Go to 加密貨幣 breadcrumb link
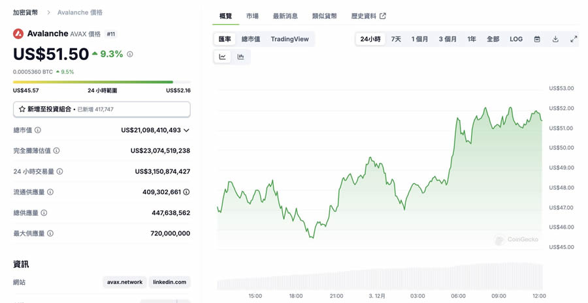The height and width of the screenshot is (303, 588). (25, 12)
